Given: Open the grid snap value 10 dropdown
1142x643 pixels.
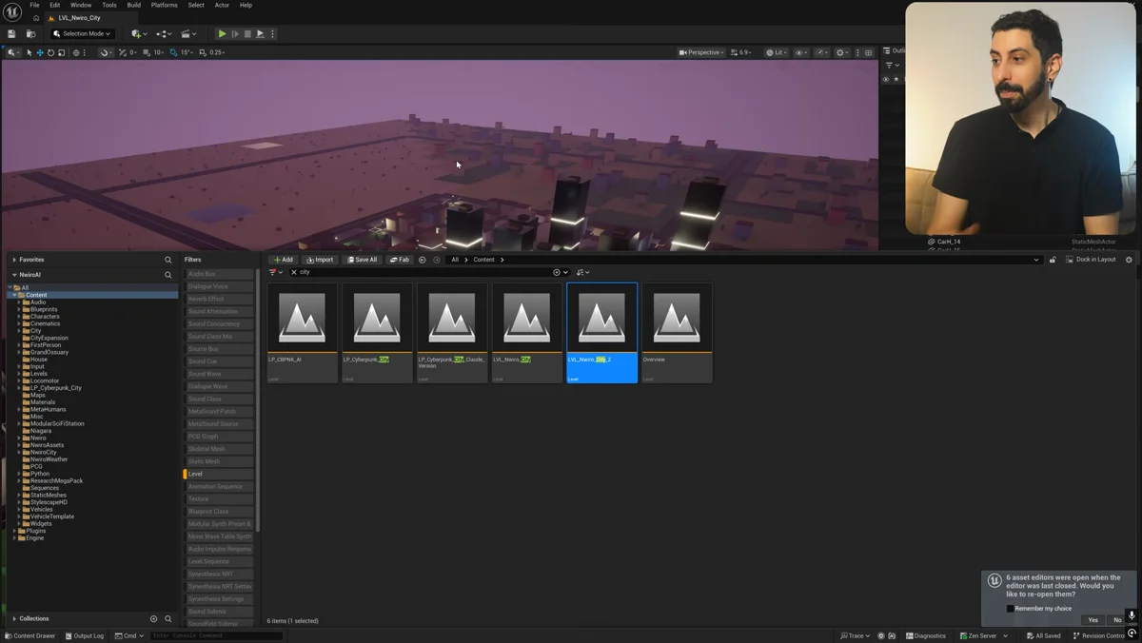Looking at the screenshot, I should 158,52.
